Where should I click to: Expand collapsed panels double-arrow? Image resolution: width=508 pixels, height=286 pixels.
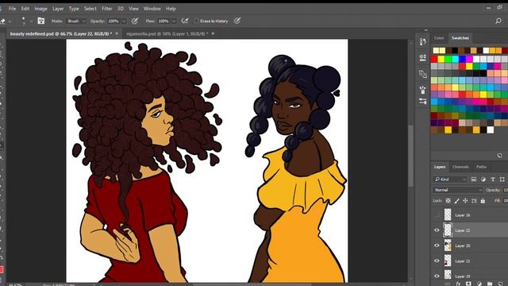click(x=425, y=30)
